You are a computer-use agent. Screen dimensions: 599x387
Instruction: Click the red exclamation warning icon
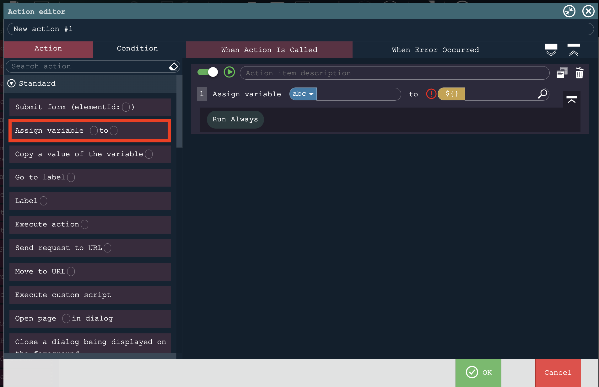[x=431, y=94]
